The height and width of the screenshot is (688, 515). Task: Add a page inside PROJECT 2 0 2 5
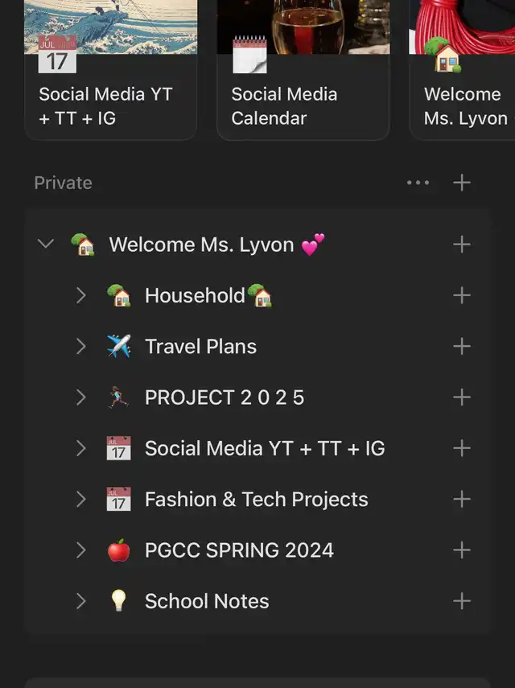pos(461,397)
